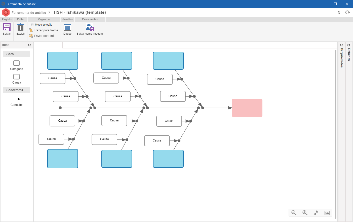The height and width of the screenshot is (222, 353).
Task: Expand the Detalhes side panel
Action: point(349,45)
